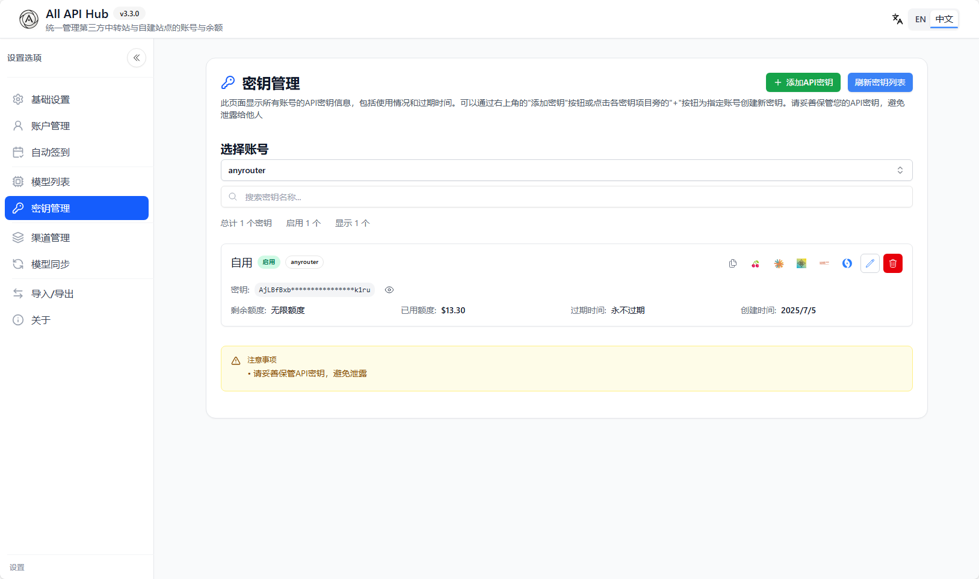Viewport: 979px width, 579px height.
Task: Copy the 自用 API key
Action: (732, 263)
